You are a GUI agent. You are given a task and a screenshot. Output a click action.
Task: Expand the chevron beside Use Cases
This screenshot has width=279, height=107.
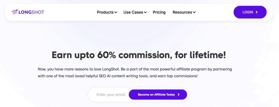(x=145, y=12)
